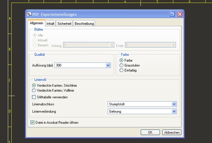Uncheck Datei in Acrobat Reader öffnen
This screenshot has width=212, height=143.
(x=32, y=123)
